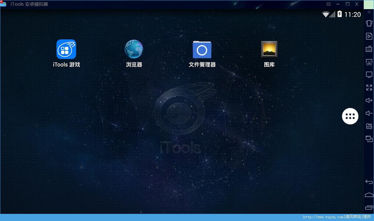Click the battery charging icon
The height and width of the screenshot is (221, 374).
point(340,14)
